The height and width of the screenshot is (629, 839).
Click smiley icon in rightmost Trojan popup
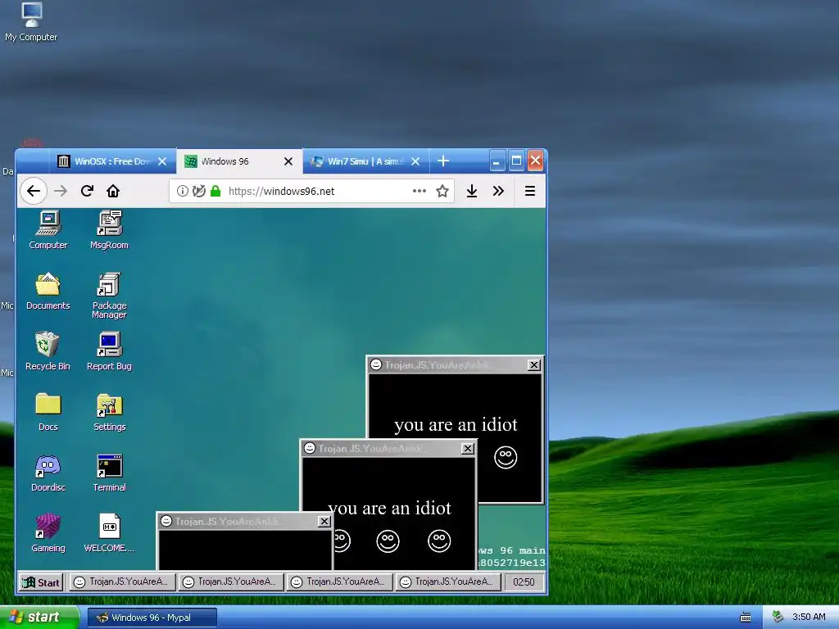[506, 457]
